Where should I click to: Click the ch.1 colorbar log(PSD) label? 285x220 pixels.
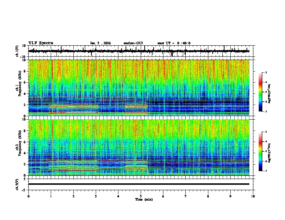270,93
